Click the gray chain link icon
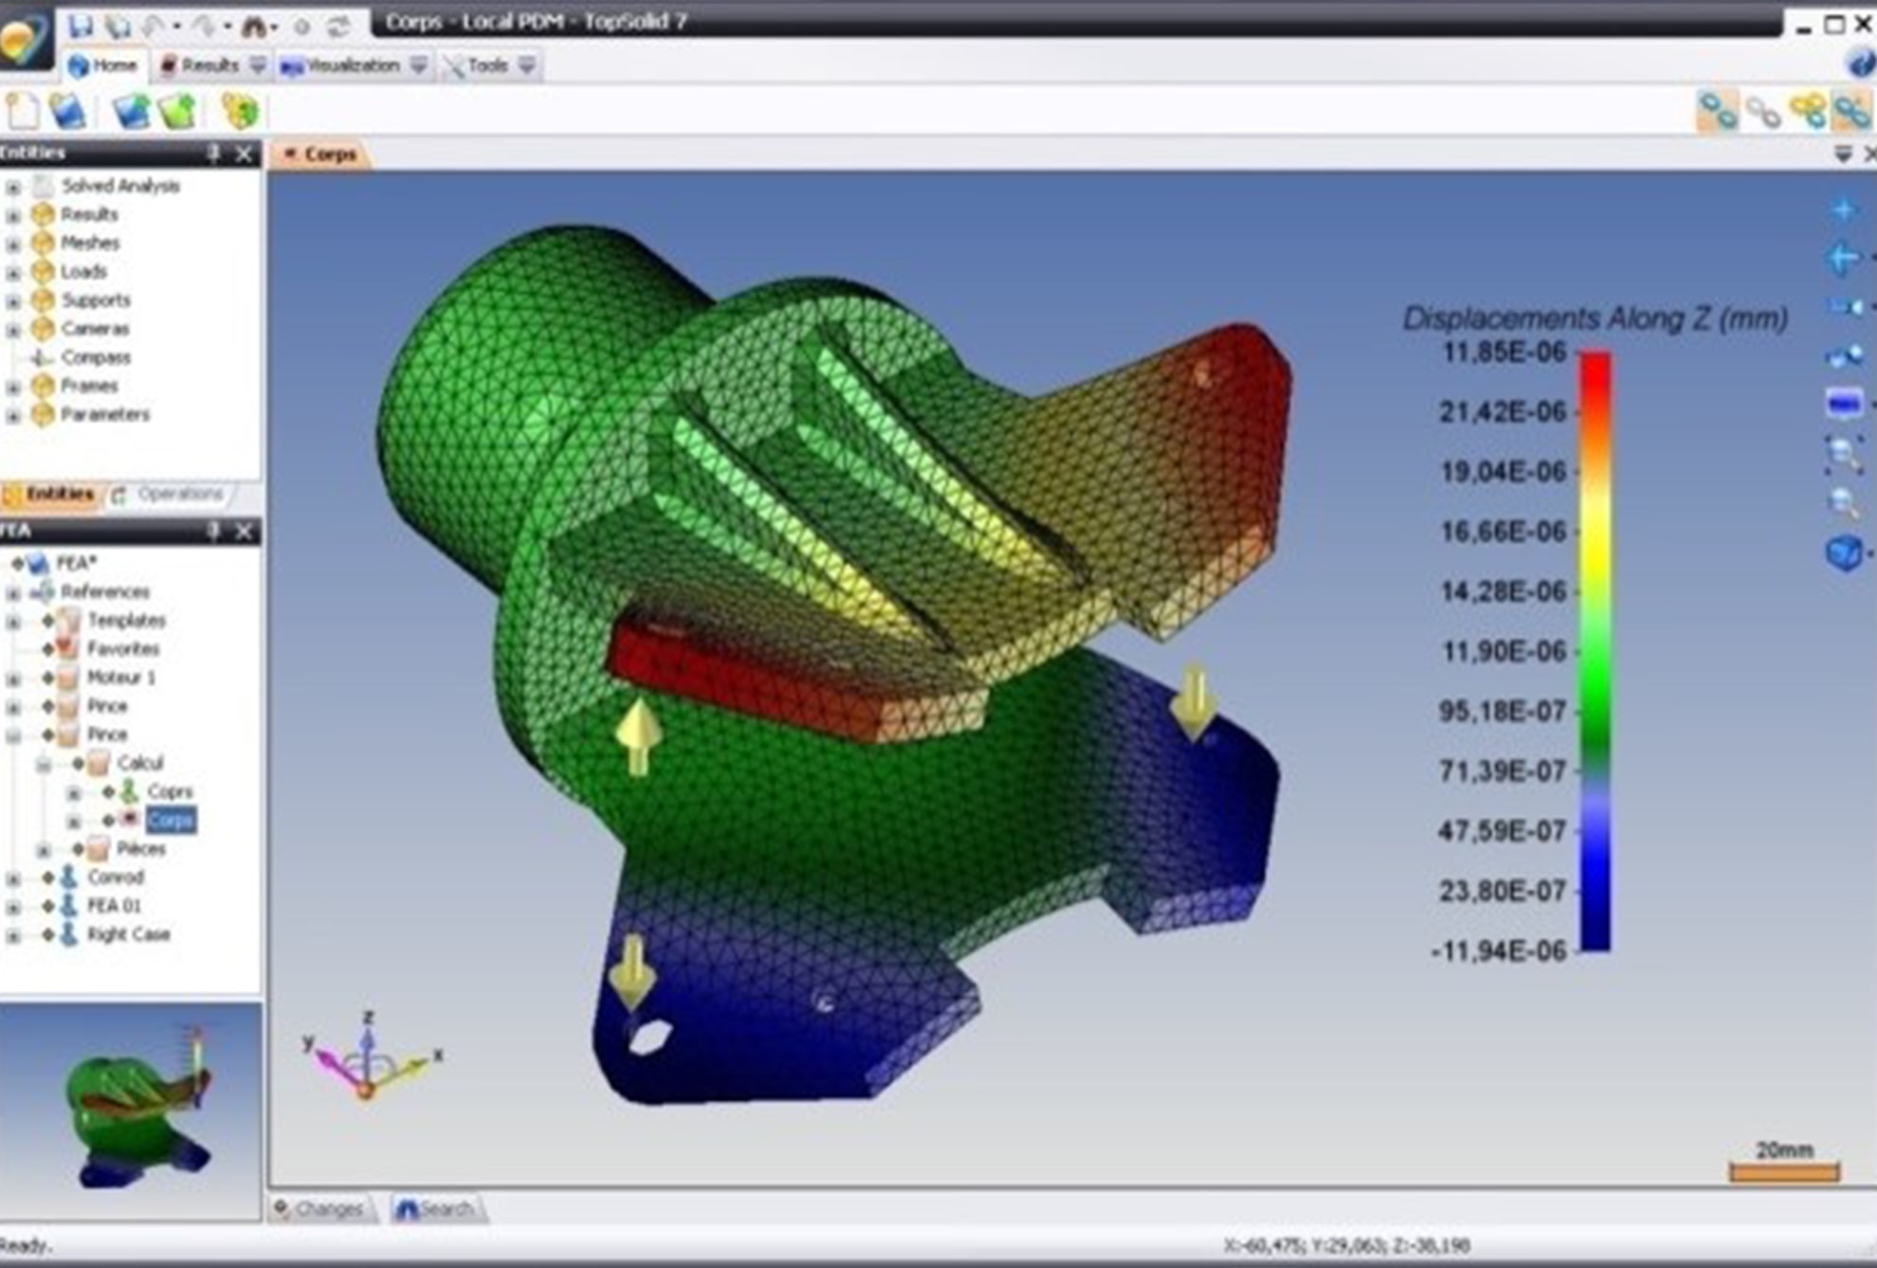 (x=1763, y=113)
